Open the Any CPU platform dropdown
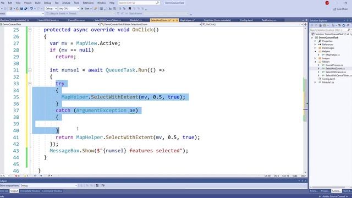 point(69,9)
